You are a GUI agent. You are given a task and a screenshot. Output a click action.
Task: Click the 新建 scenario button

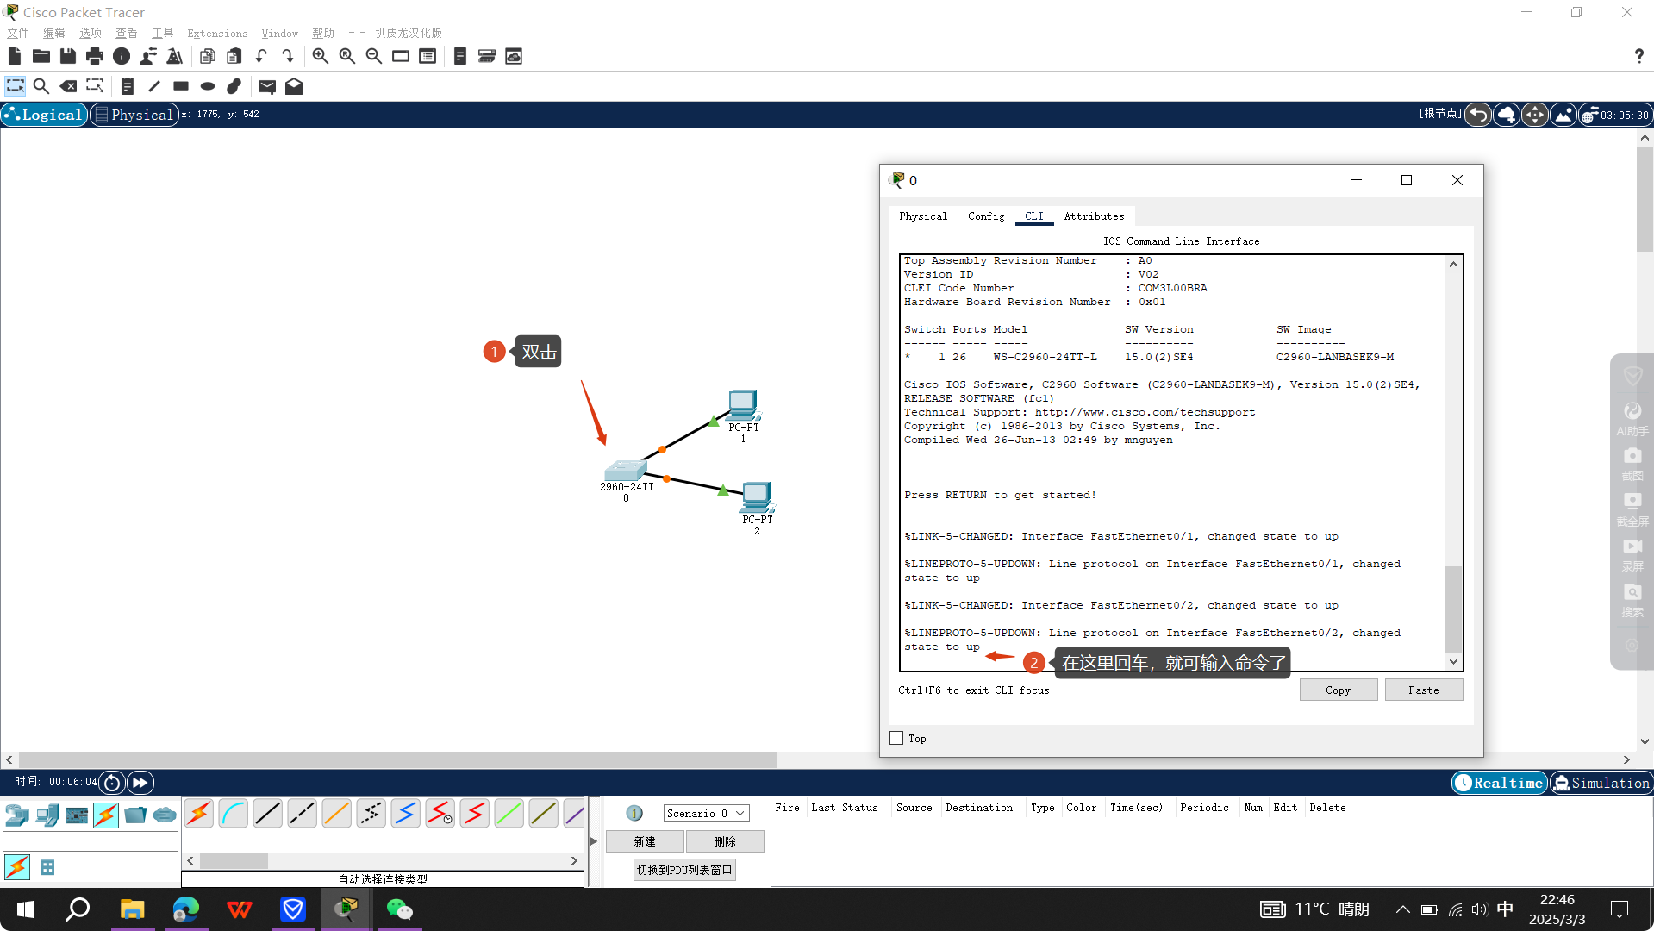(645, 841)
